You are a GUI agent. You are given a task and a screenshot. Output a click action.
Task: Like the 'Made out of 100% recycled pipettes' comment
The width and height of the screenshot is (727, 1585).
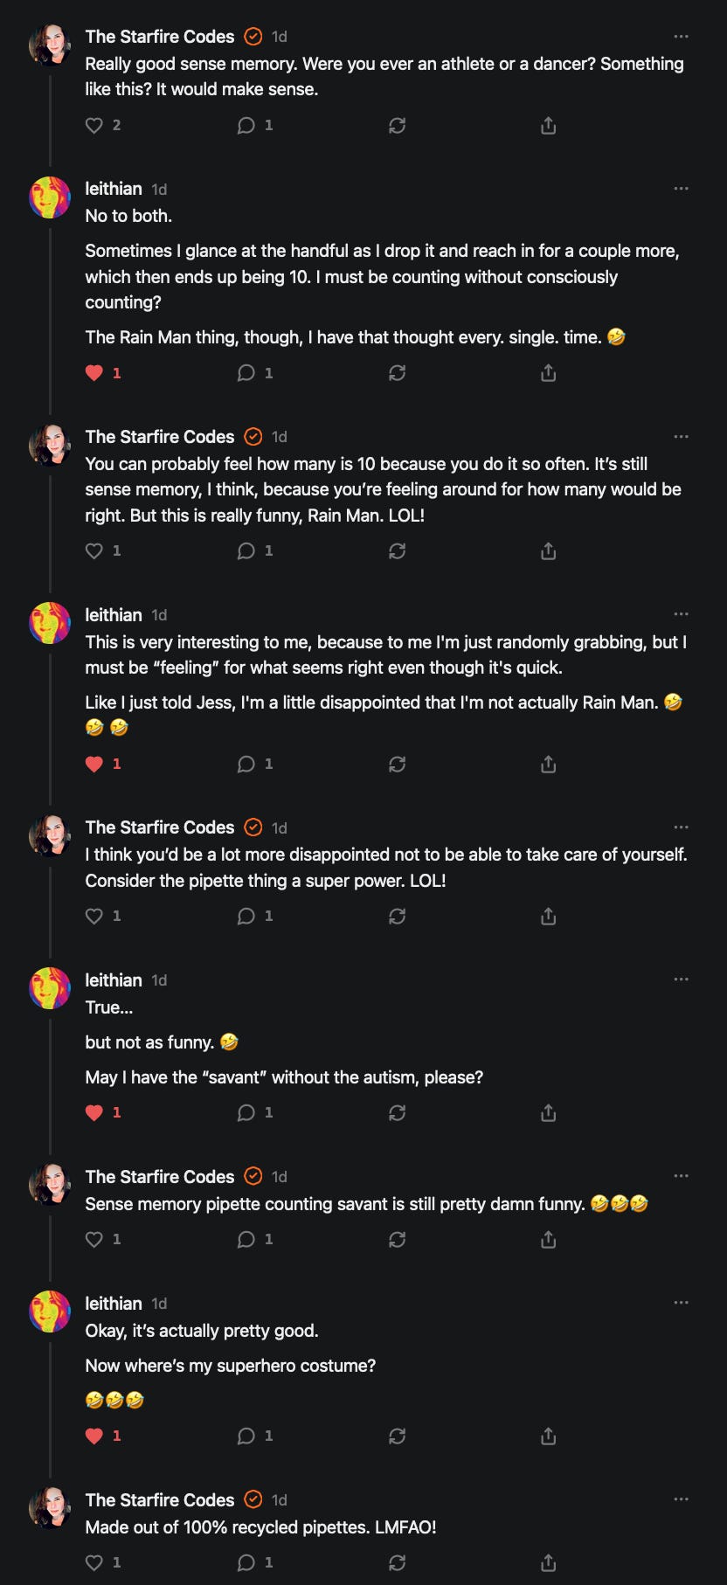click(94, 1562)
